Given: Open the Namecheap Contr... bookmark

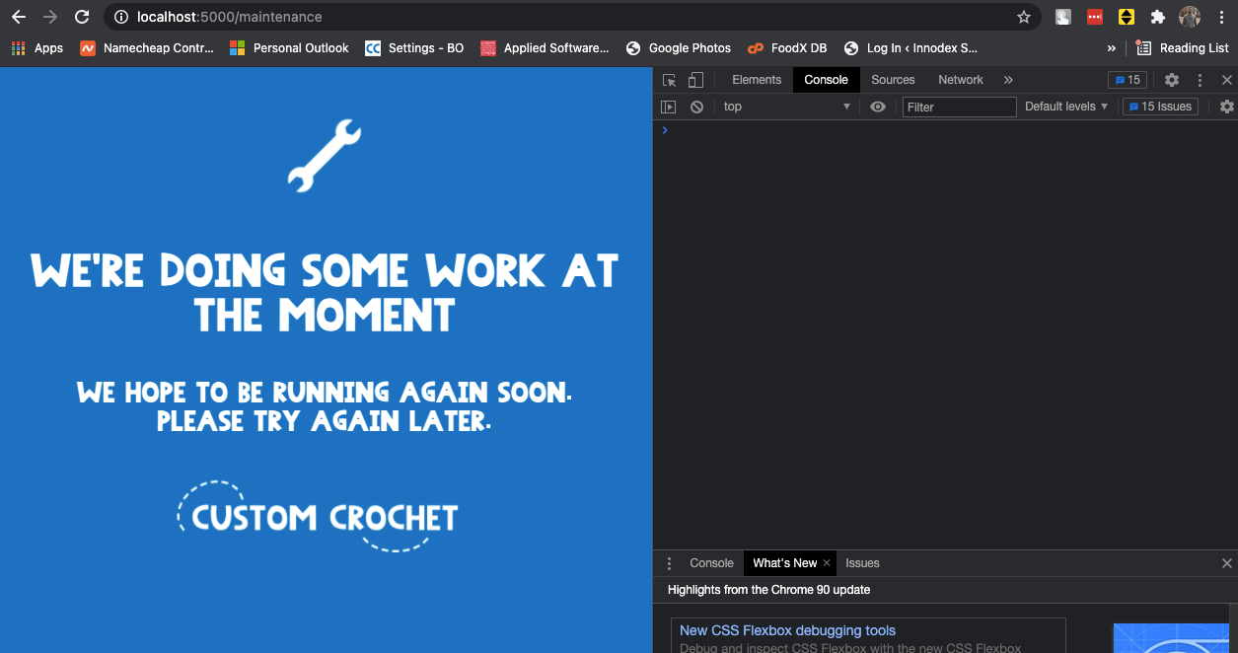Looking at the screenshot, I should 147,47.
